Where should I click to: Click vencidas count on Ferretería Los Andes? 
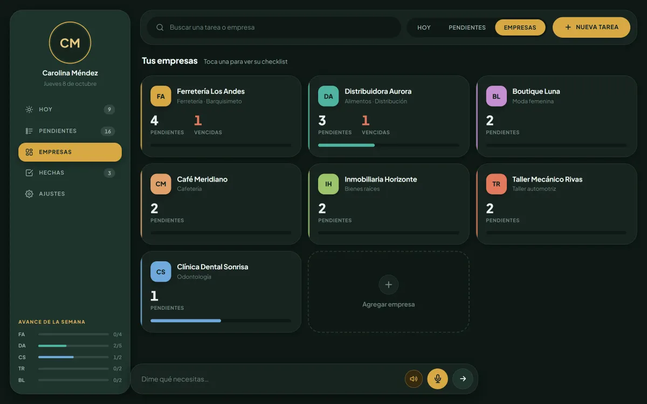[198, 121]
